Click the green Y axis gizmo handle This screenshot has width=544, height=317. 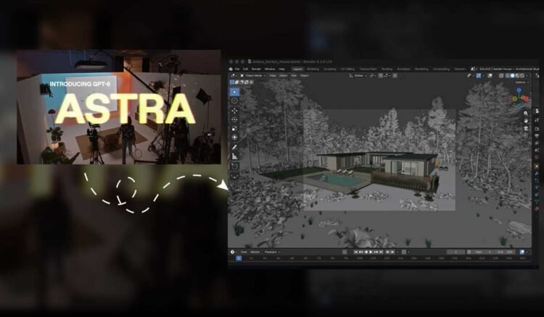click(515, 99)
